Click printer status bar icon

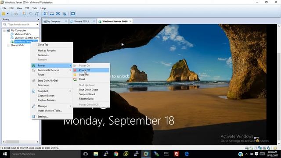click(264, 148)
